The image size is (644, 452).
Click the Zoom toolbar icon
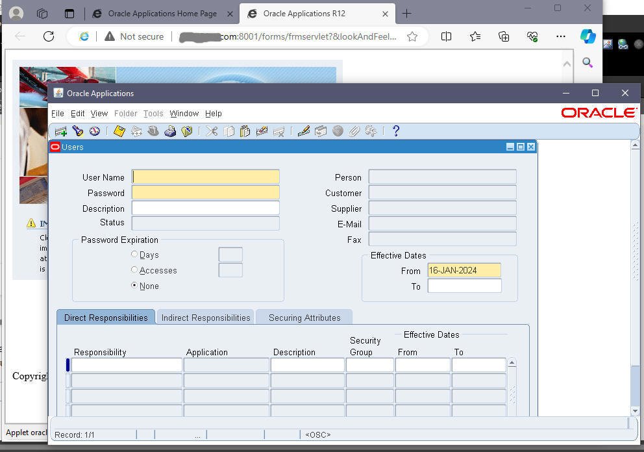pos(321,131)
